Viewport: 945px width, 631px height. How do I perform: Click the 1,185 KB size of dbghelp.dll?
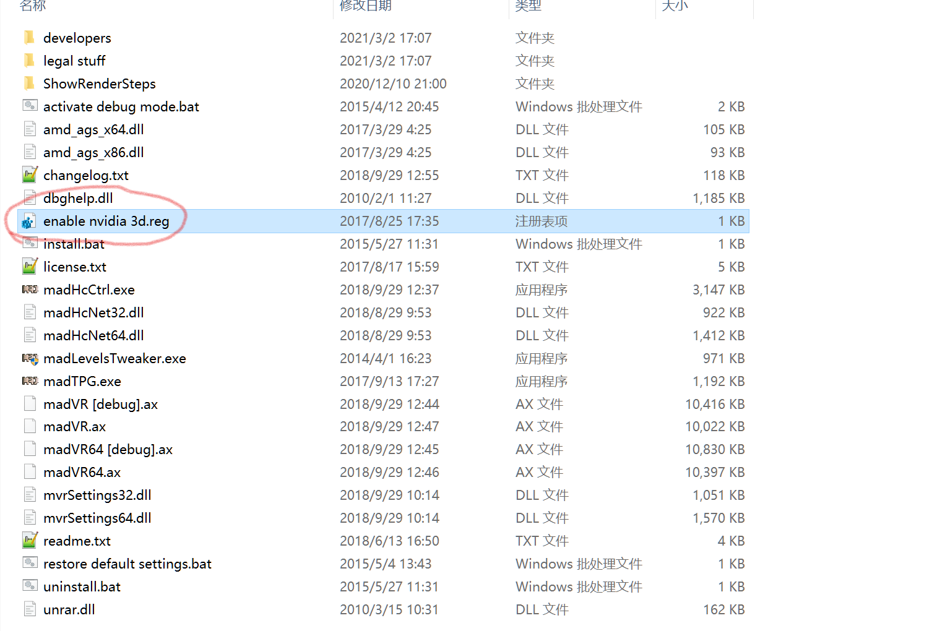click(x=718, y=198)
